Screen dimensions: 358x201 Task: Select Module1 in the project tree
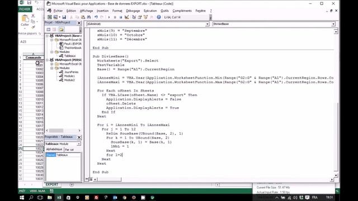[x=67, y=76]
